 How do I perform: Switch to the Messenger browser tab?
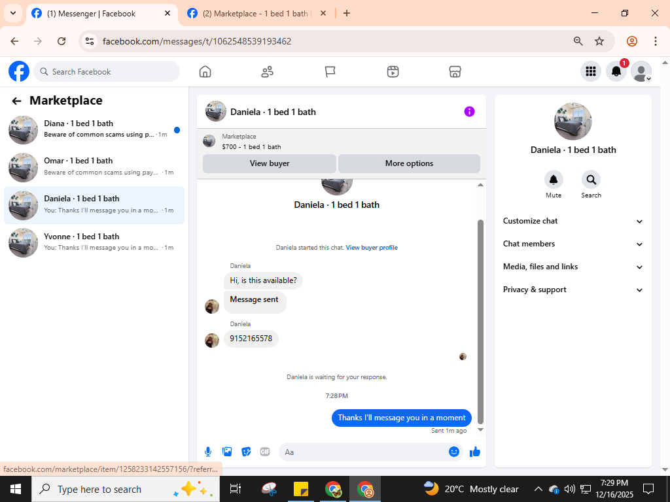[x=101, y=14]
